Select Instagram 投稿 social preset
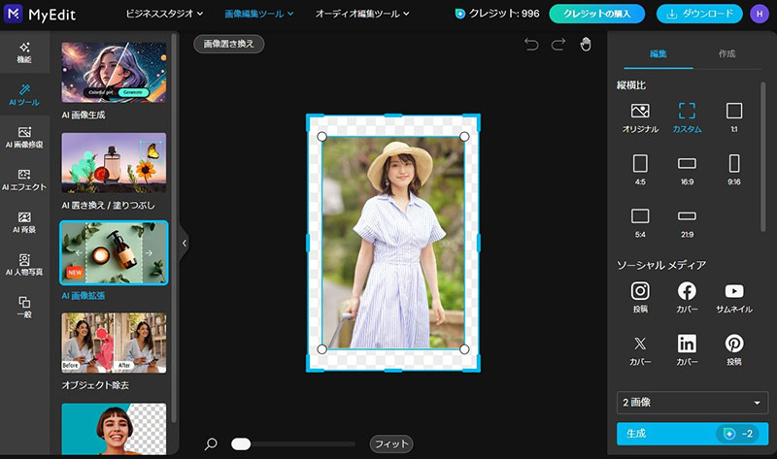777x459 pixels. [x=640, y=297]
